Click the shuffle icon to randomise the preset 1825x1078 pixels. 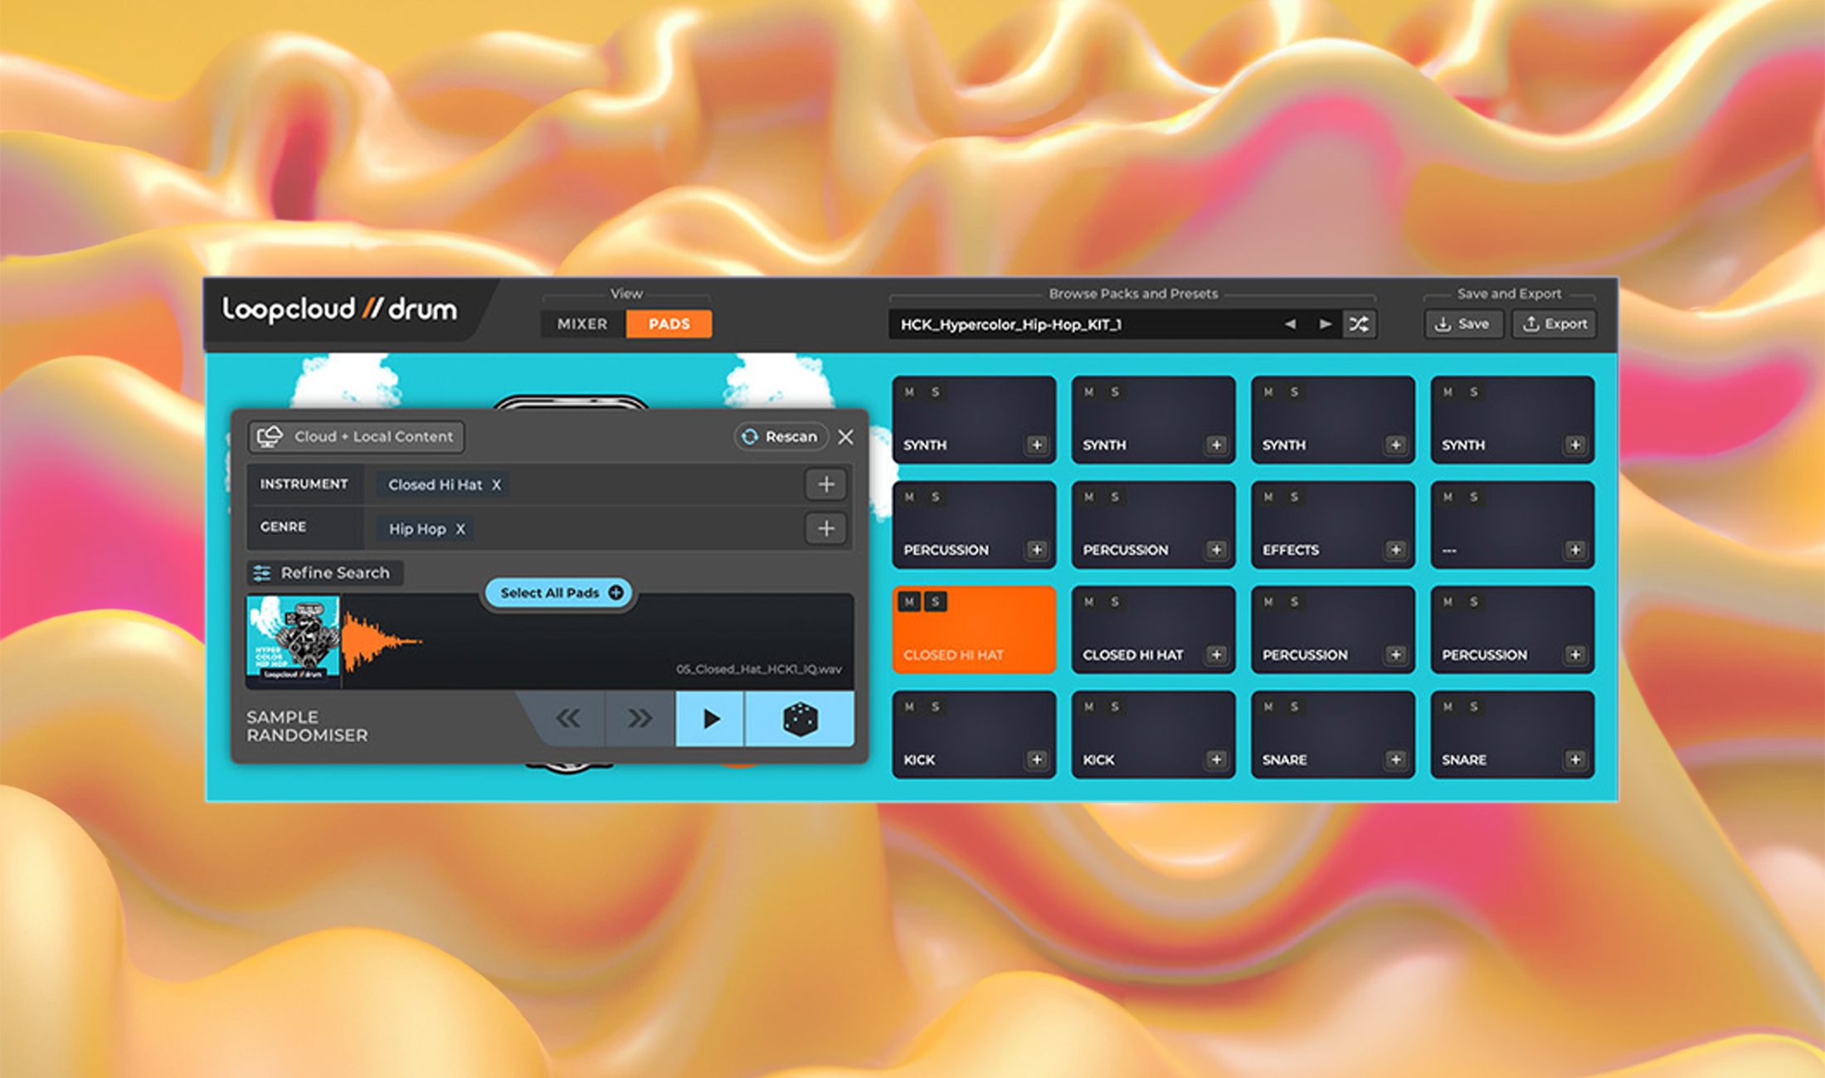pos(1359,324)
